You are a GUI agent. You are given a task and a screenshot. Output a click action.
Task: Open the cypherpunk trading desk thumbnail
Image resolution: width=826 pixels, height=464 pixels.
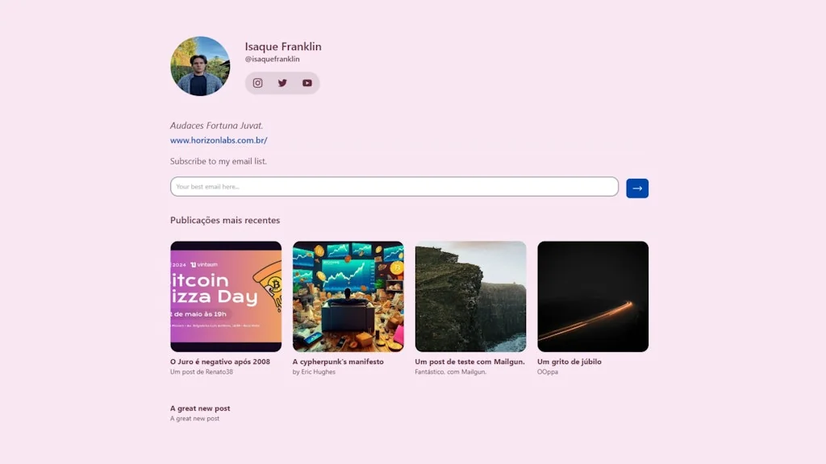tap(348, 296)
